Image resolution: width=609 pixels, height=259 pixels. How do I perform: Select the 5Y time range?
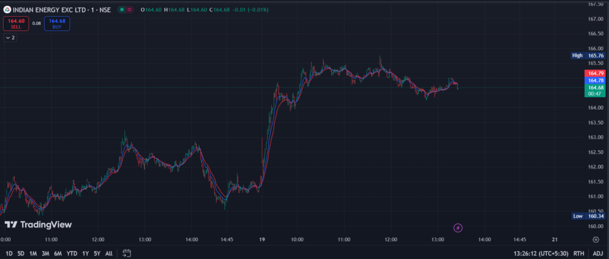coord(97,254)
